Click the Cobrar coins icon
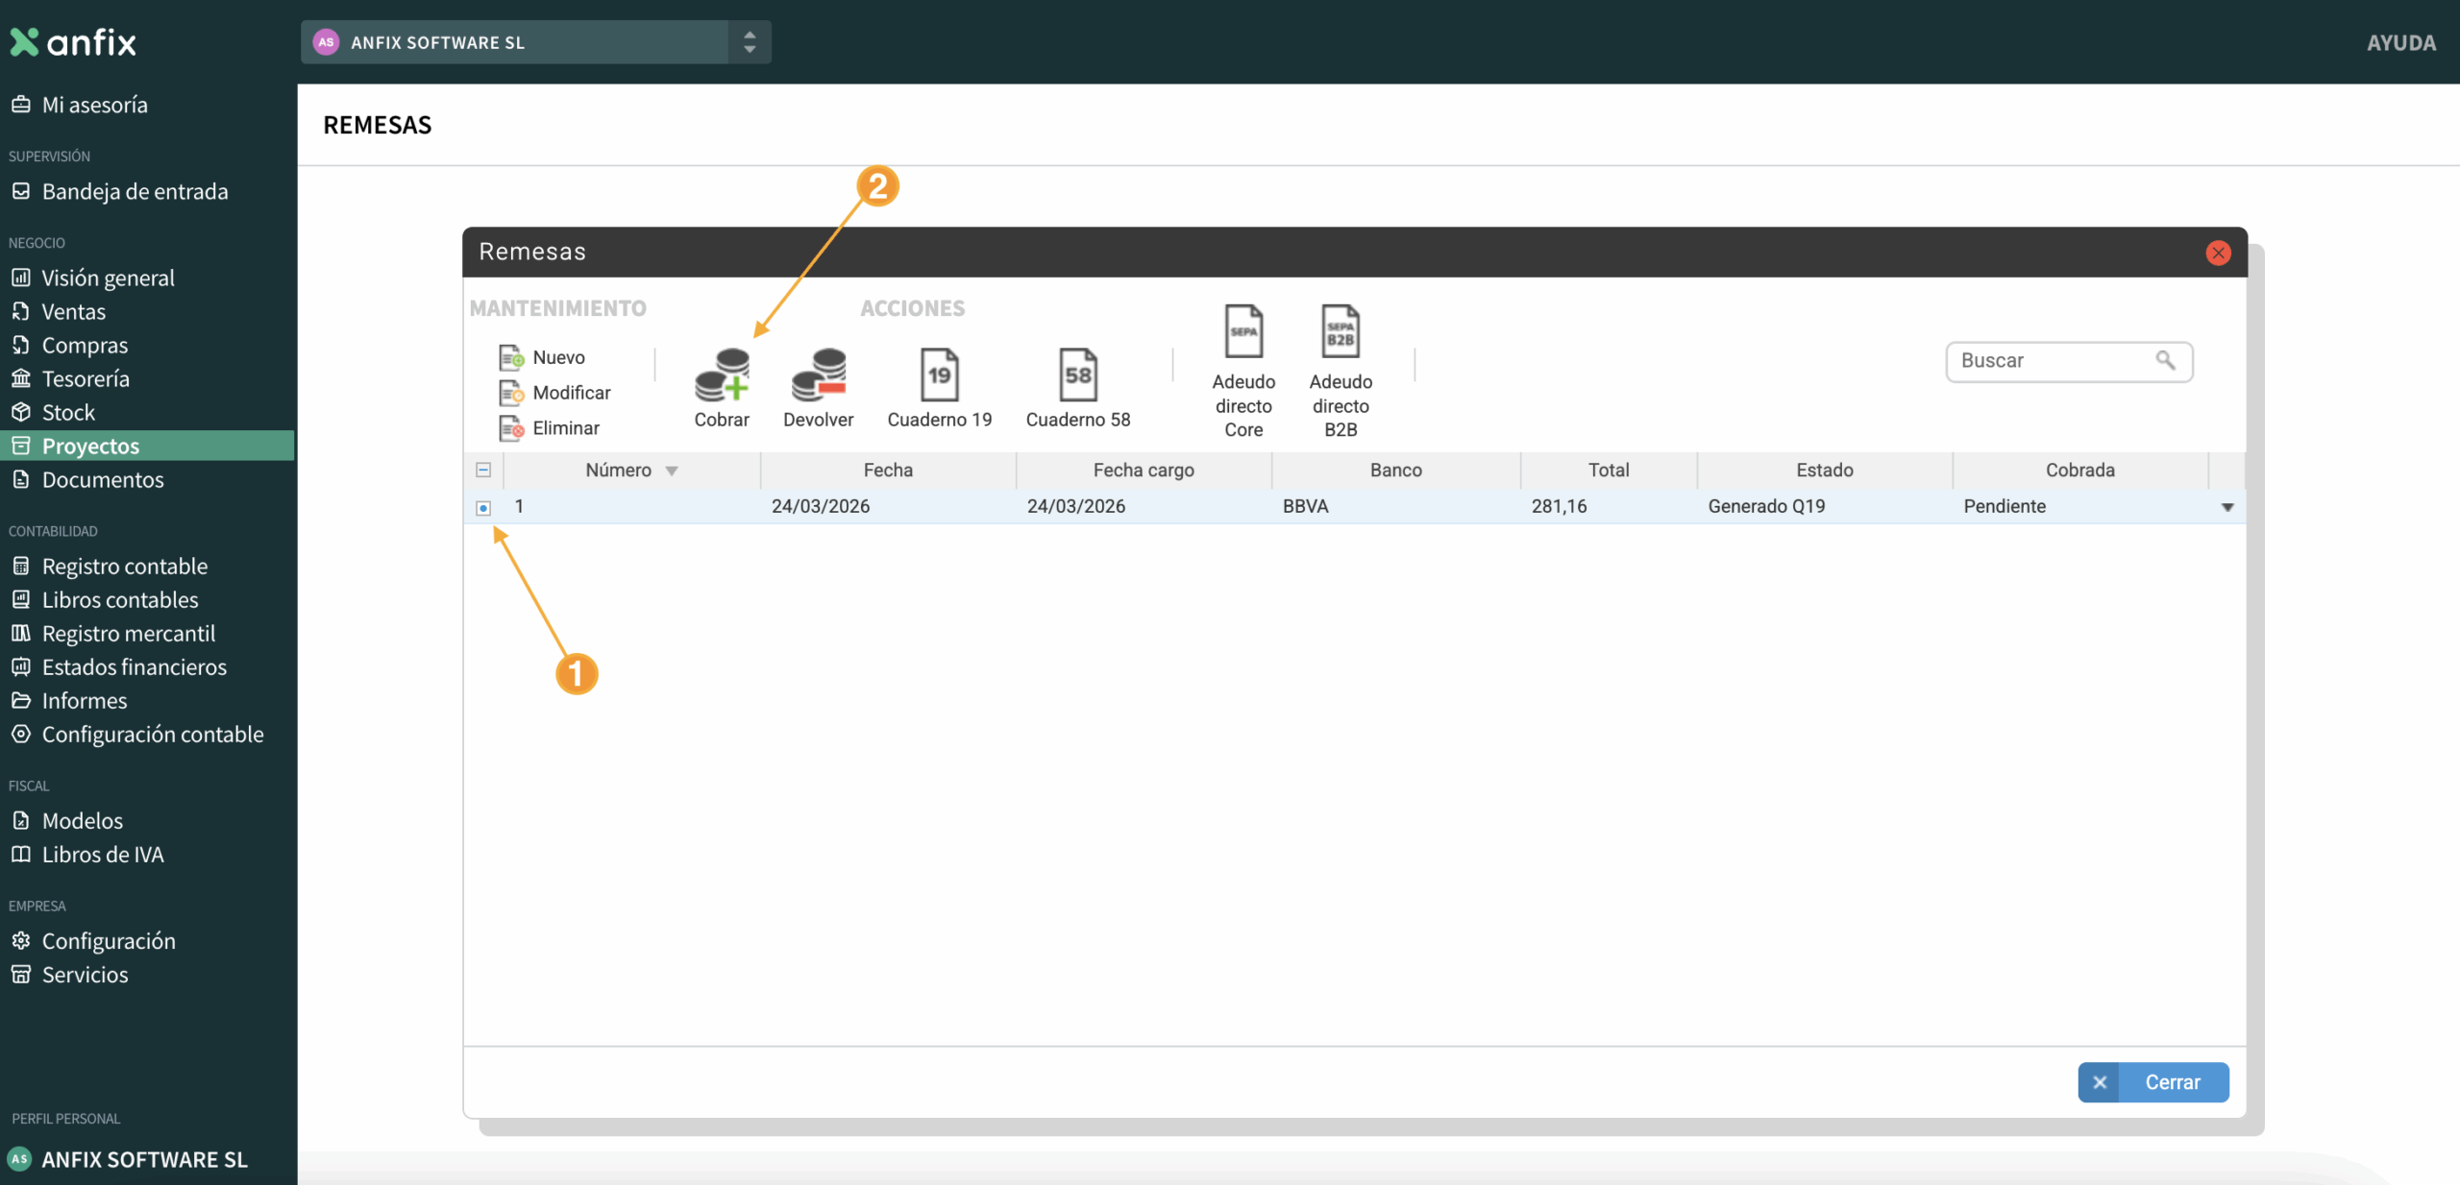This screenshot has height=1185, width=2460. (x=722, y=375)
